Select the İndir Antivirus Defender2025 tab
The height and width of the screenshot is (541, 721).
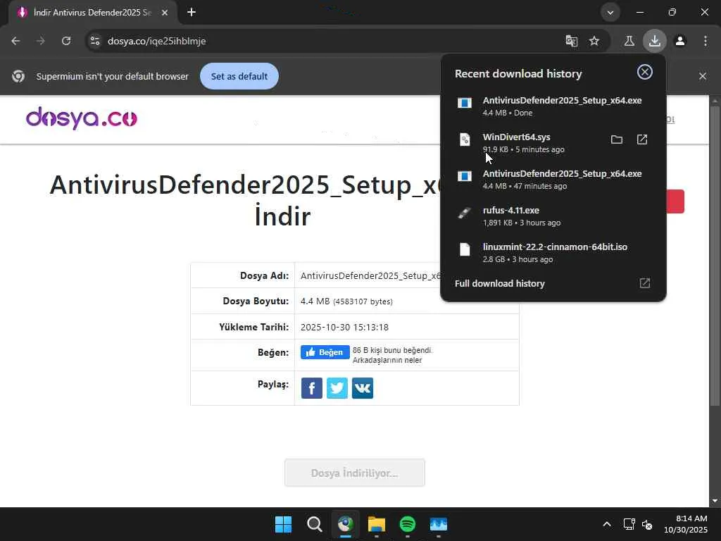point(92,13)
